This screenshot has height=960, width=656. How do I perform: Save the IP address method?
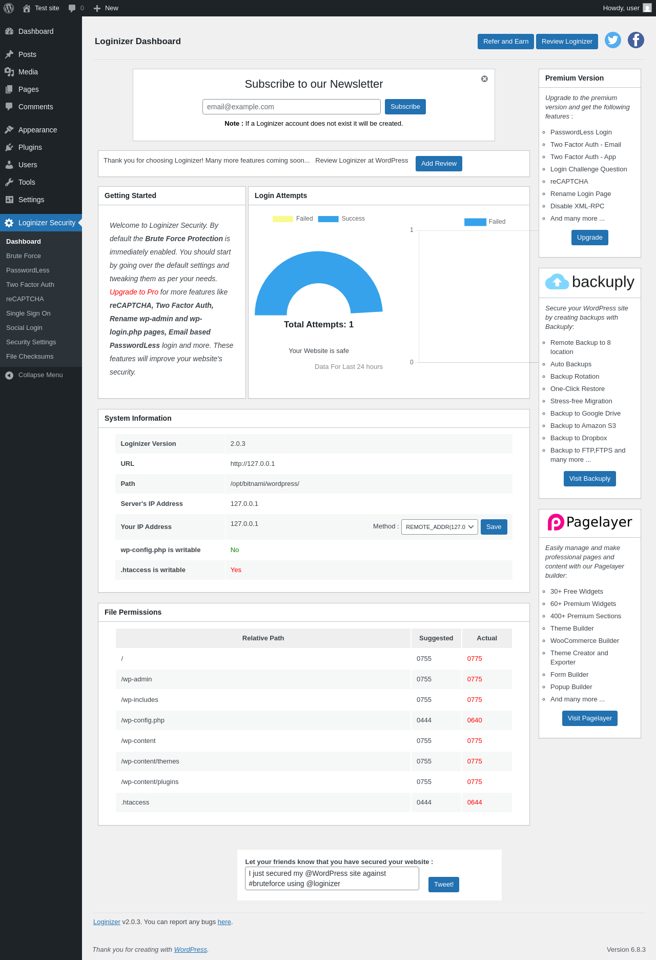[494, 527]
